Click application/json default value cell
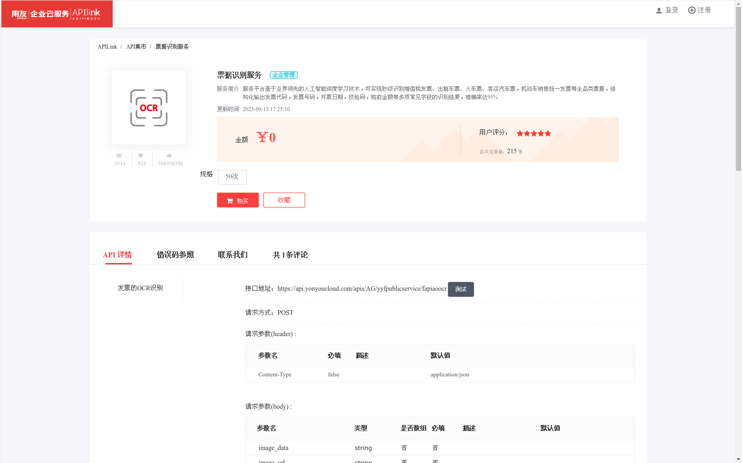The width and height of the screenshot is (742, 463). (450, 375)
